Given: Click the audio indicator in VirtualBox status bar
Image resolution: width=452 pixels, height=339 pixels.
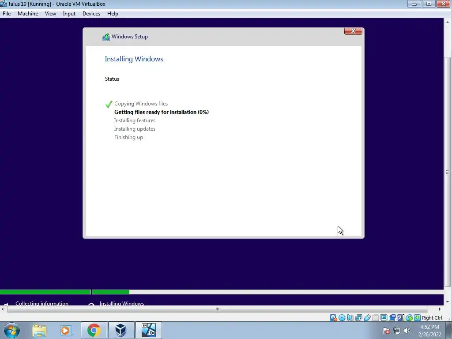Looking at the screenshot, I should tap(350, 318).
